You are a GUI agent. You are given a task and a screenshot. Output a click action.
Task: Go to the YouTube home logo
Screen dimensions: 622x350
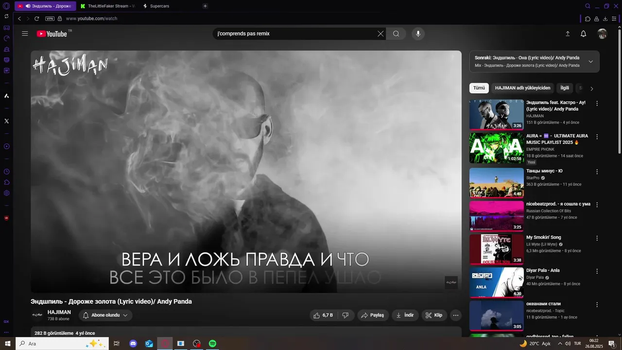pyautogui.click(x=52, y=34)
